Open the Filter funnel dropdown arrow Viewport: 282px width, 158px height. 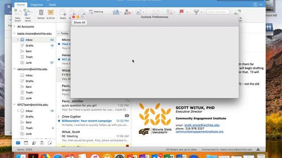[201, 12]
